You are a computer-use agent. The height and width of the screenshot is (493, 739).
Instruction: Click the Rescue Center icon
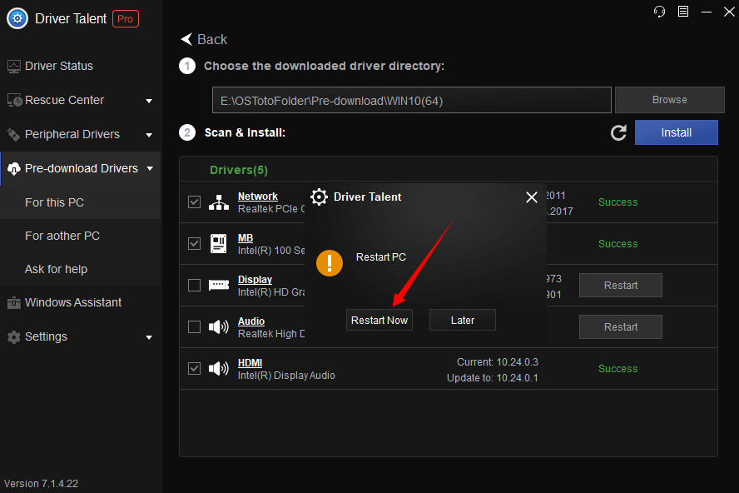point(15,101)
